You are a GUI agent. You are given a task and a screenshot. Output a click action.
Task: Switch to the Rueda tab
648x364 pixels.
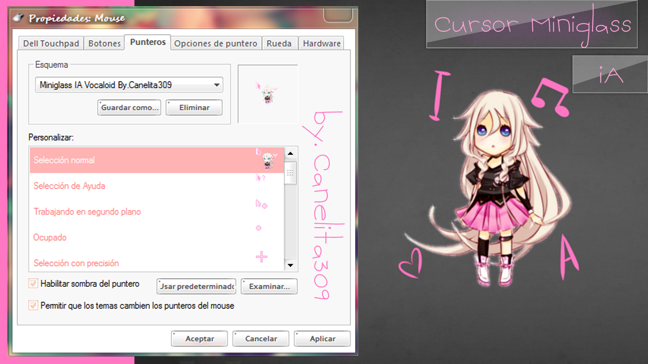pyautogui.click(x=279, y=44)
